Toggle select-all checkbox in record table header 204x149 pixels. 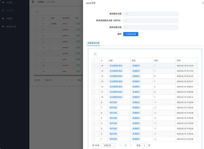click(94, 60)
